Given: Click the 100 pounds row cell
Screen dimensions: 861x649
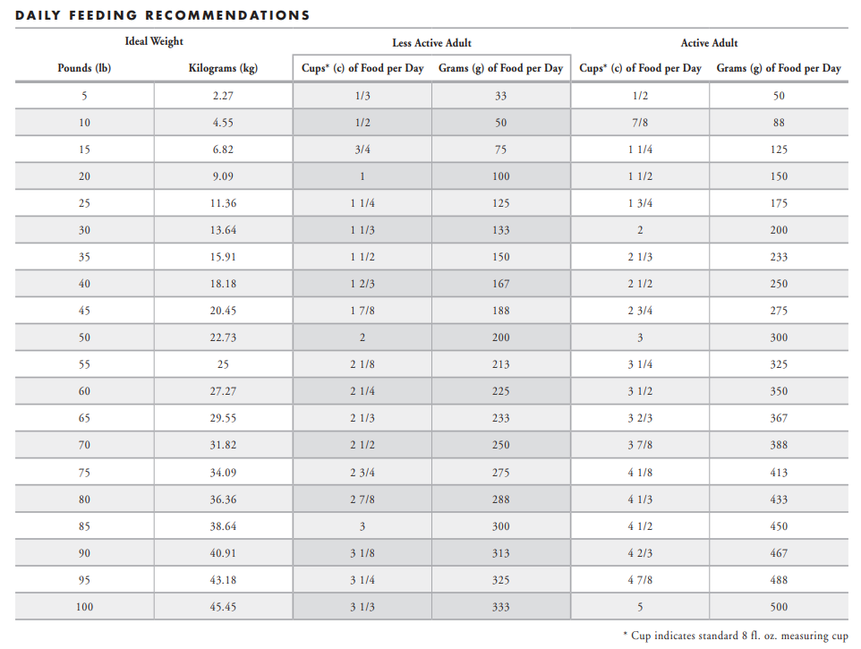Looking at the screenshot, I should point(84,607).
